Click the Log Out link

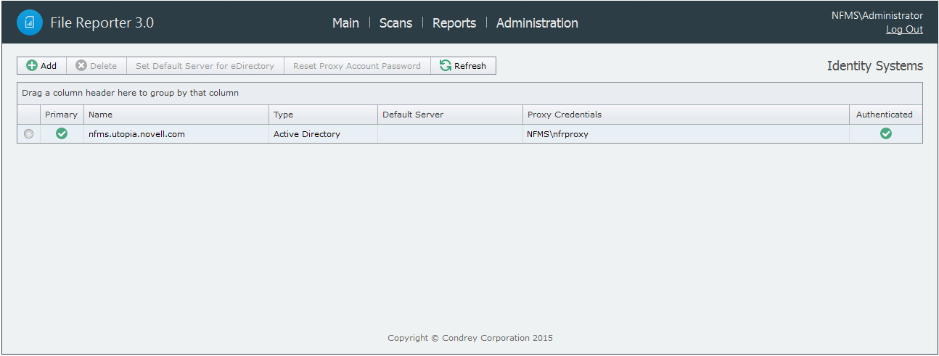click(x=904, y=30)
